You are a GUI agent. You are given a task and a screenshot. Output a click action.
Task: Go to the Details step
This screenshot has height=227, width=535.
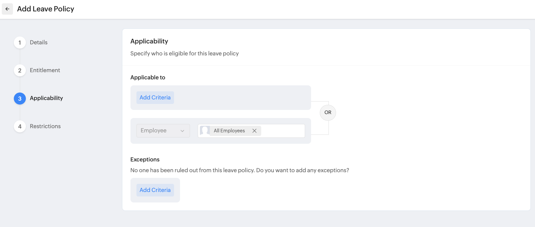tap(38, 43)
